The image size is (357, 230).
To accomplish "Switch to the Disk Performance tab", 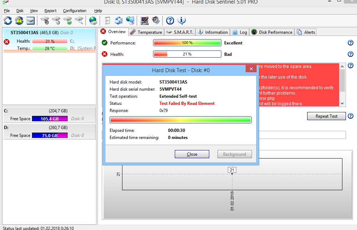I will [x=272, y=32].
